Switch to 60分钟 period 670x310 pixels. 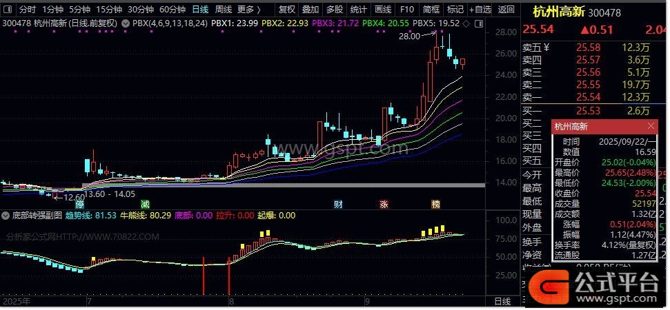(173, 10)
